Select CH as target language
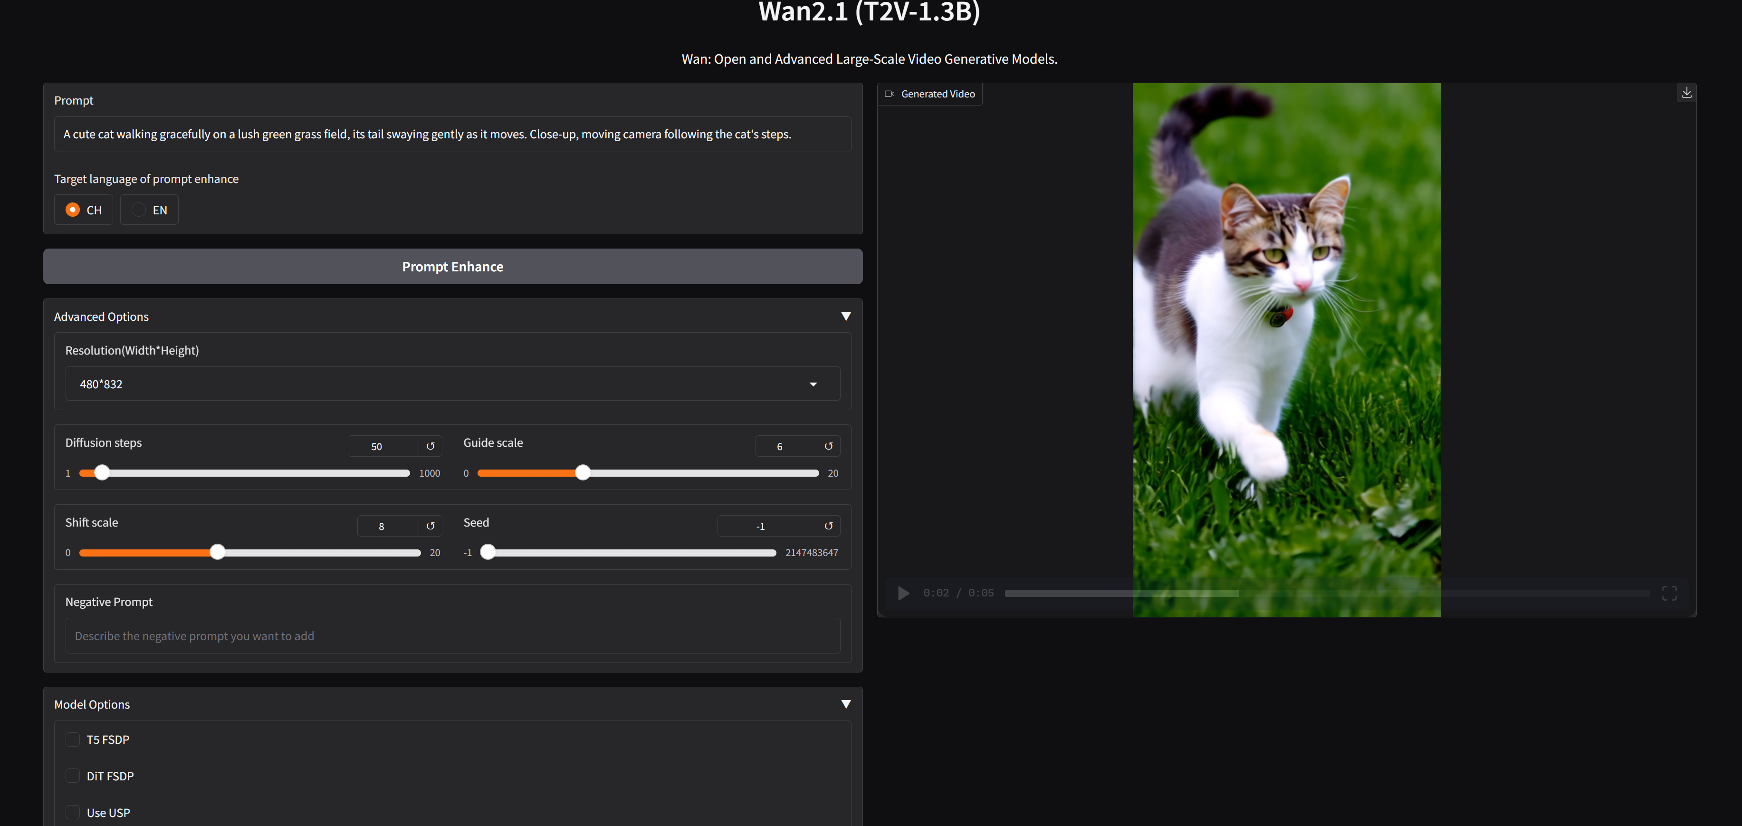Image resolution: width=1742 pixels, height=826 pixels. coord(72,211)
